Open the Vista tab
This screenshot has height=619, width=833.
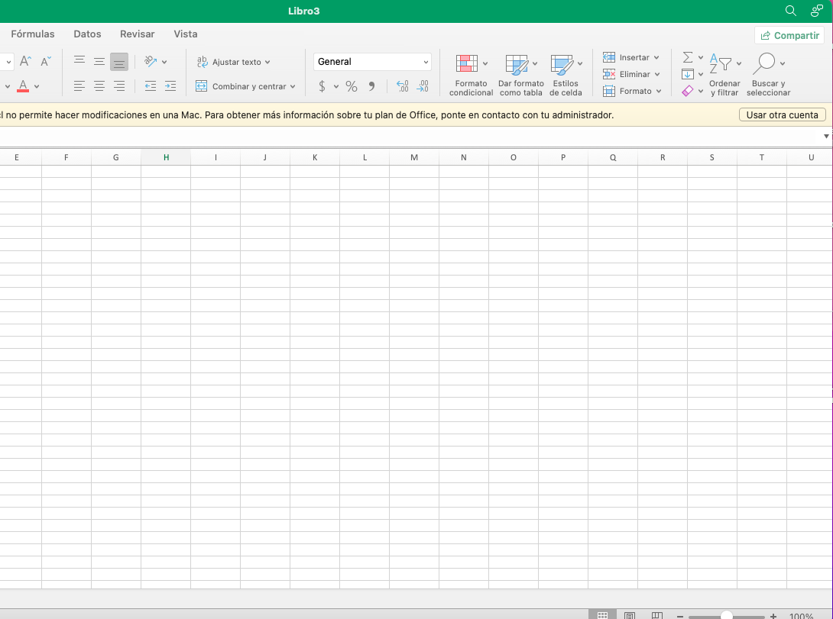pos(186,34)
